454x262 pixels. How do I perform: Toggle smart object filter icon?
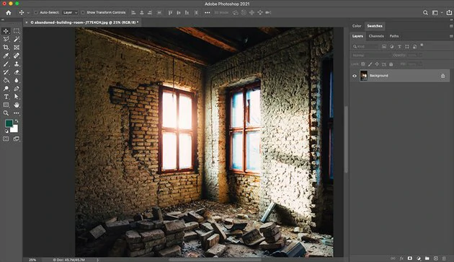click(414, 46)
